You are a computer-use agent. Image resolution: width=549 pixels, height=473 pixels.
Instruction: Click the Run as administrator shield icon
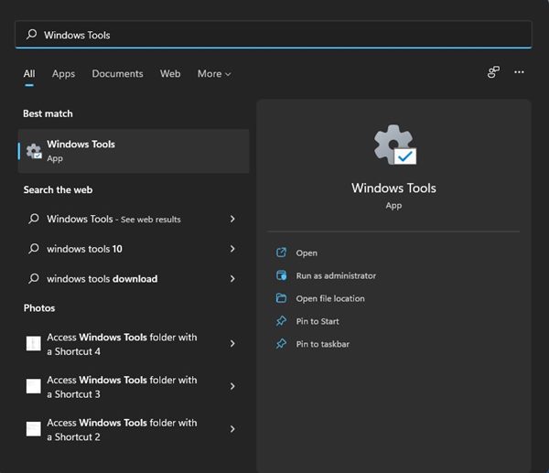(281, 275)
